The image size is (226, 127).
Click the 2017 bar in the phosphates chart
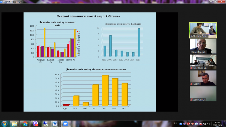pos(139,42)
